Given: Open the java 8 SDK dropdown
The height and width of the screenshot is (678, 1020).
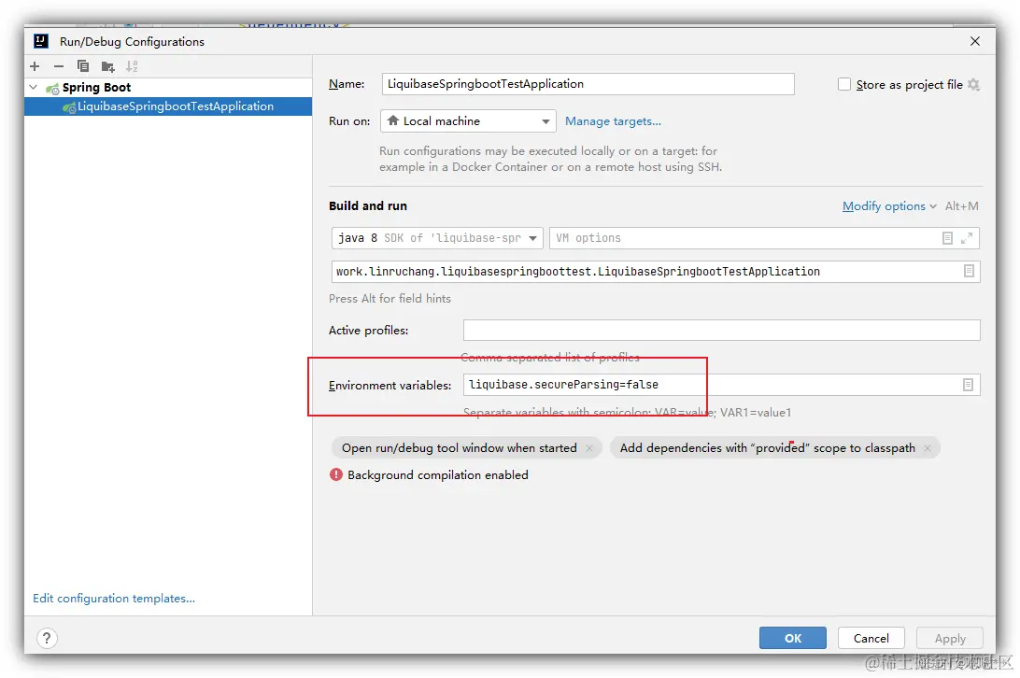Looking at the screenshot, I should [x=436, y=238].
